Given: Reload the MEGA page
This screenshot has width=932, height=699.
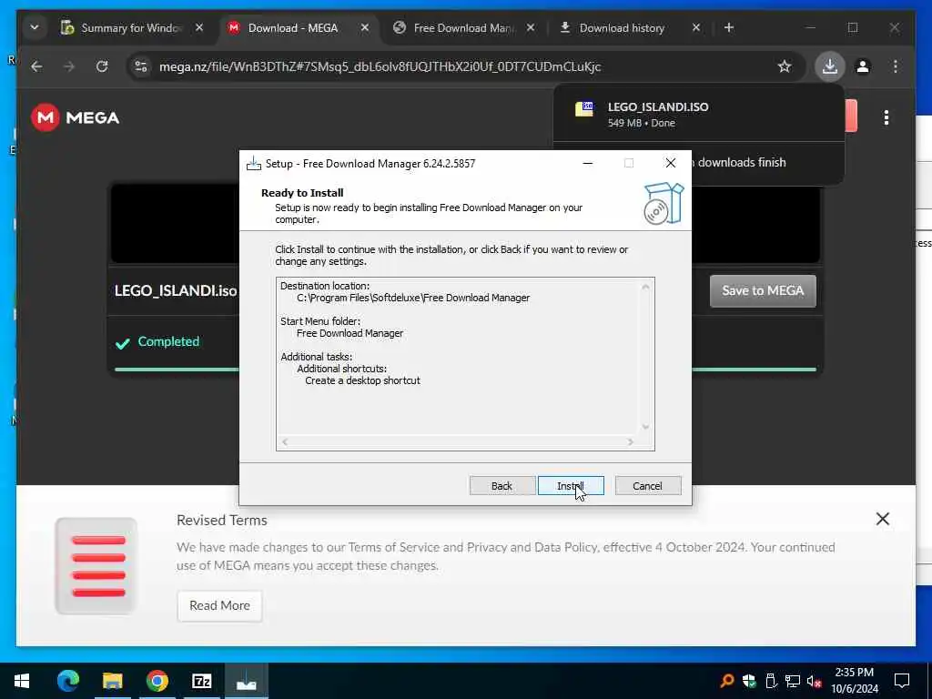Looking at the screenshot, I should click(102, 66).
